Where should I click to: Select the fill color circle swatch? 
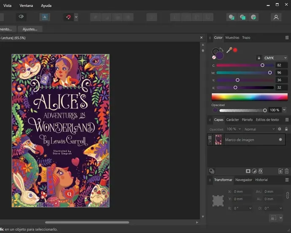(220, 56)
